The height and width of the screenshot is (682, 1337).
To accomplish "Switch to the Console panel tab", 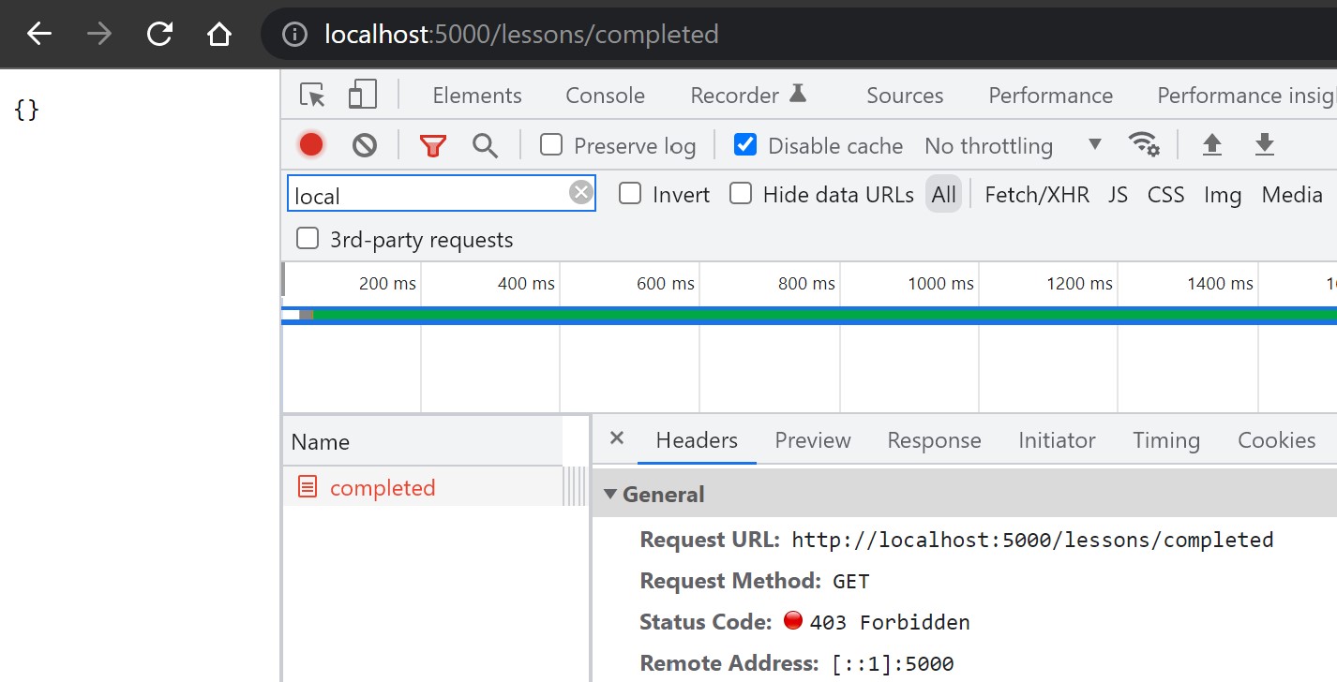I will 605,96.
